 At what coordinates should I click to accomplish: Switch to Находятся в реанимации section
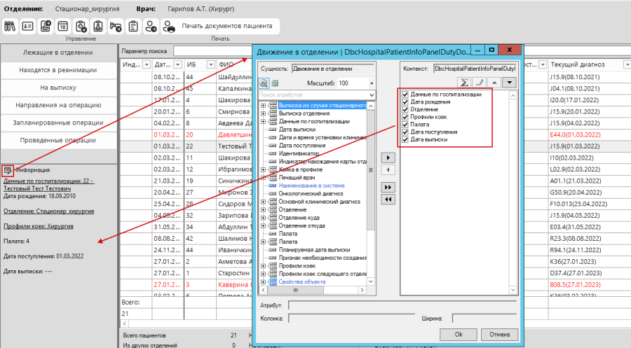tap(58, 70)
